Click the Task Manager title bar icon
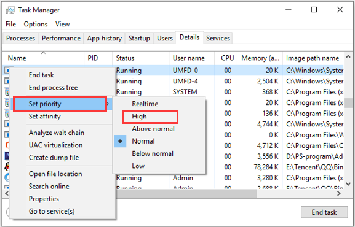355x227 pixels. (10, 10)
